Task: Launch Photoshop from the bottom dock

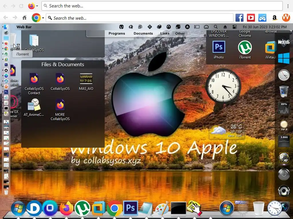Action: (130, 208)
